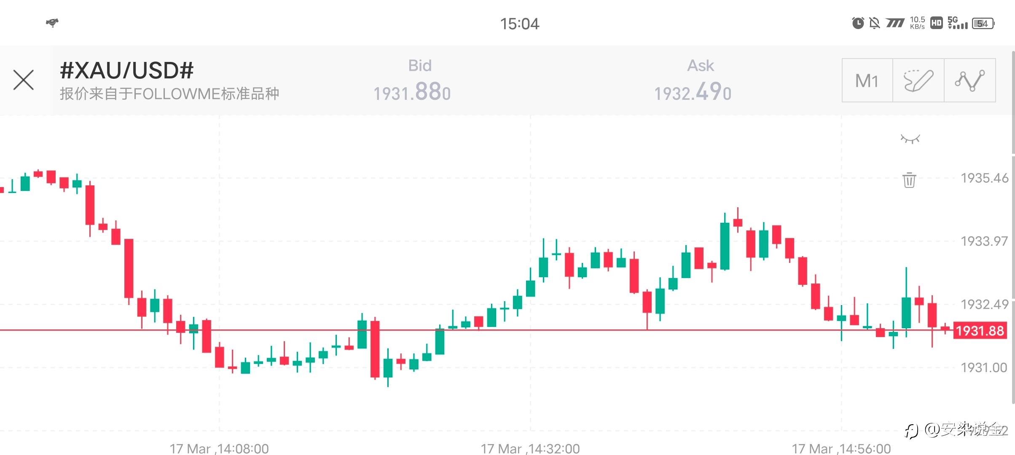Tap the Bid price 1931.880
The width and height of the screenshot is (1015, 455).
412,91
